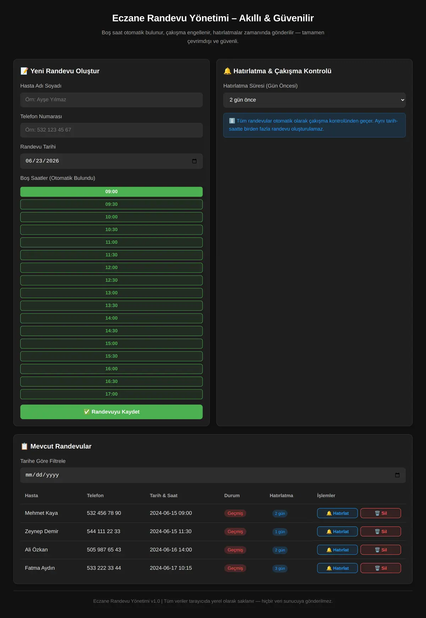426x618 pixels.
Task: Pick the 12:30 time slot
Action: tap(111, 280)
